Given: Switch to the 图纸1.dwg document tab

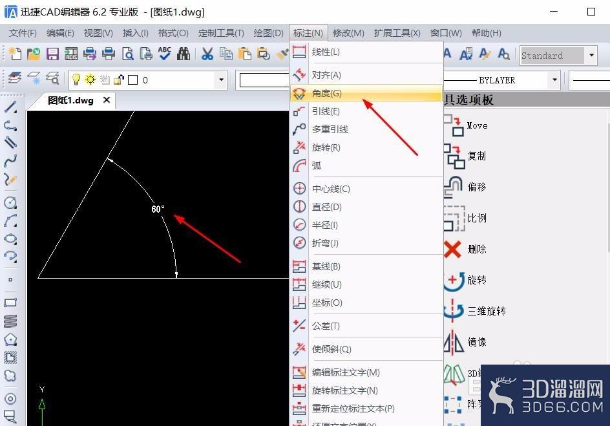Looking at the screenshot, I should [x=70, y=100].
